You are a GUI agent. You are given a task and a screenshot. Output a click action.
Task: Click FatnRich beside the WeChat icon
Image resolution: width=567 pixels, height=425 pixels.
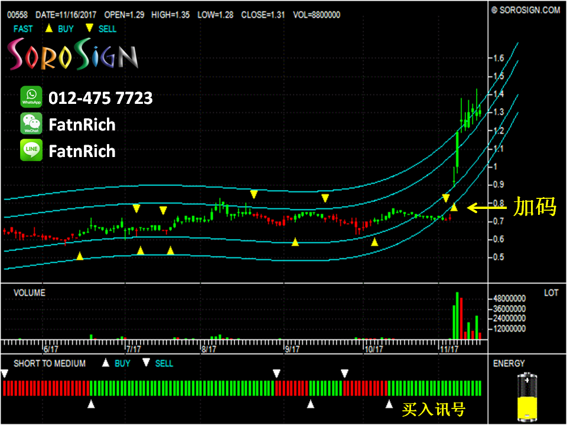tap(82, 125)
